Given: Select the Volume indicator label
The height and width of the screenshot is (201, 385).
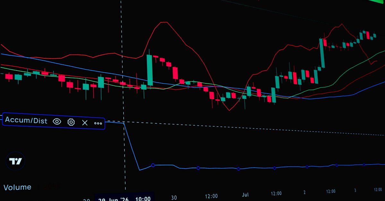Looking at the screenshot, I should (x=17, y=187).
